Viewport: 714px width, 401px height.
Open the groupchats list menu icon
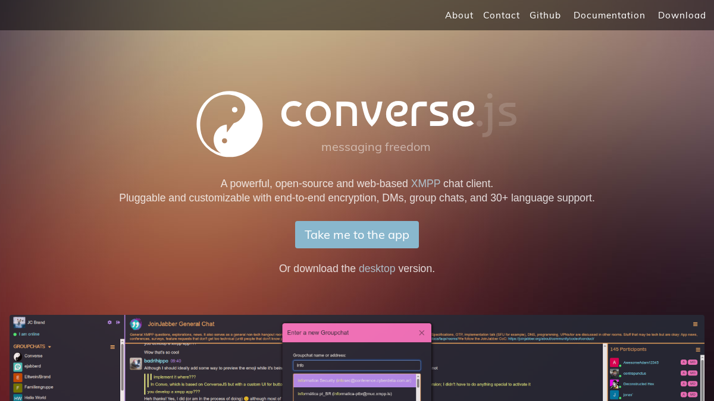pyautogui.click(x=112, y=347)
